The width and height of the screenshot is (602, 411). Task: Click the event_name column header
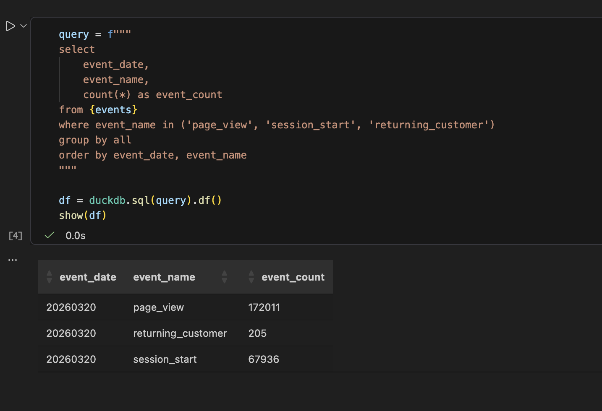(x=164, y=277)
